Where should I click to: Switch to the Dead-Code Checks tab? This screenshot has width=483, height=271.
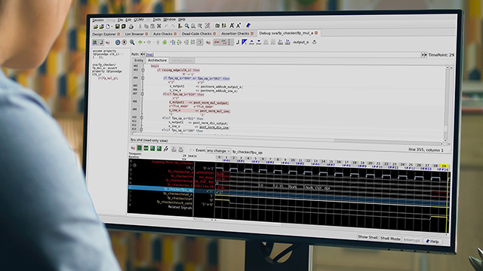196,33
